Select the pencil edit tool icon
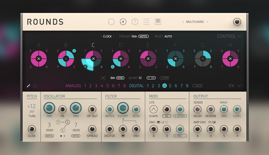Image resolution: width=269 pixels, height=155 pixels. [x=28, y=86]
